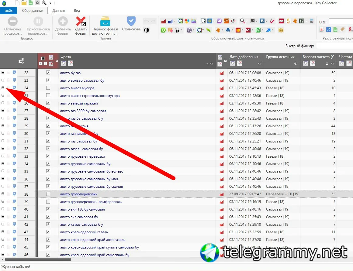Open the column settings sliders icon in the table header
Viewport: 353px width, 271px height.
(x=21, y=61)
